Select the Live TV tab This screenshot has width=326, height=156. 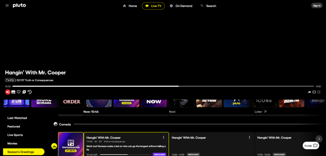pos(153,6)
